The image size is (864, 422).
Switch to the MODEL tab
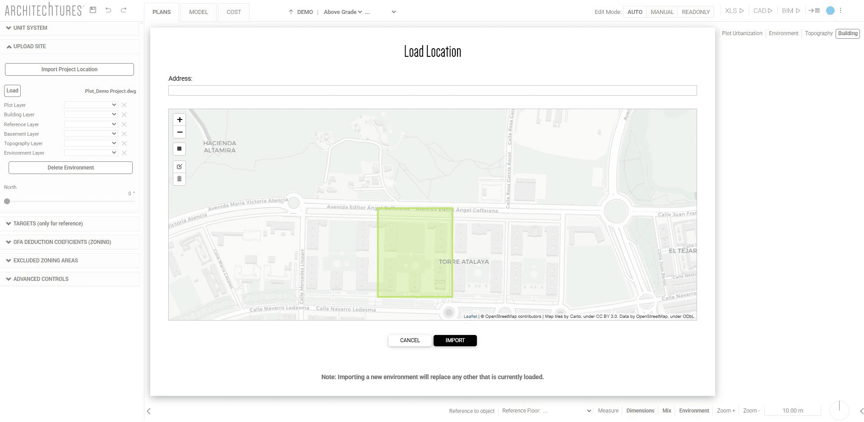[x=198, y=12]
